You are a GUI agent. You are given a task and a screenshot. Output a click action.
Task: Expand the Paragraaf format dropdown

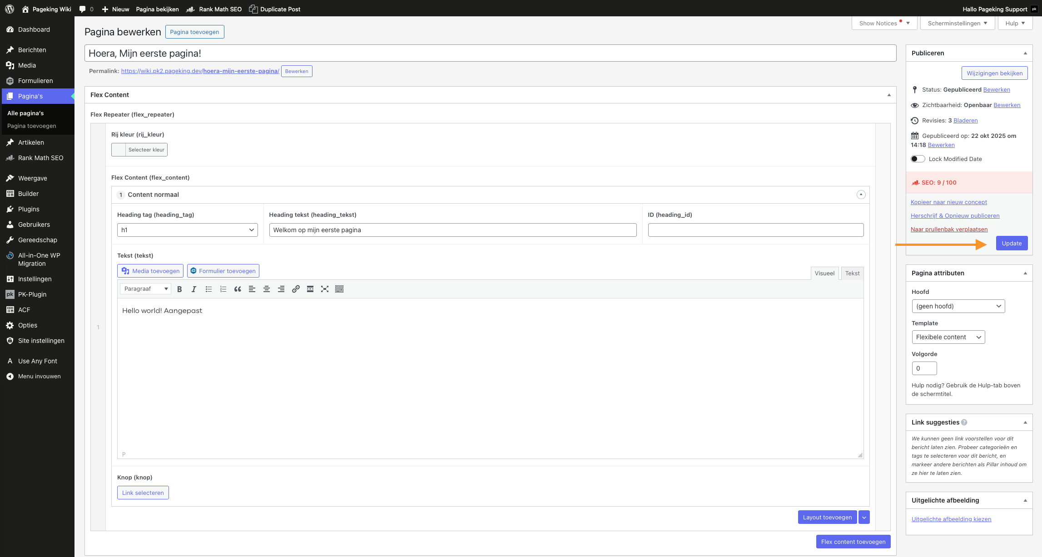click(145, 289)
